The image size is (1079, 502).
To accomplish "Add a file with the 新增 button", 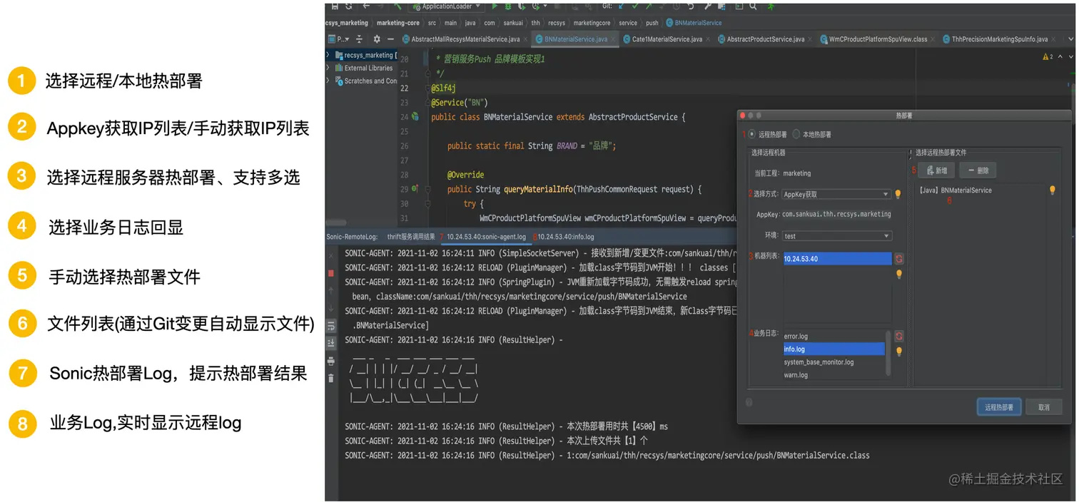I will click(x=937, y=170).
